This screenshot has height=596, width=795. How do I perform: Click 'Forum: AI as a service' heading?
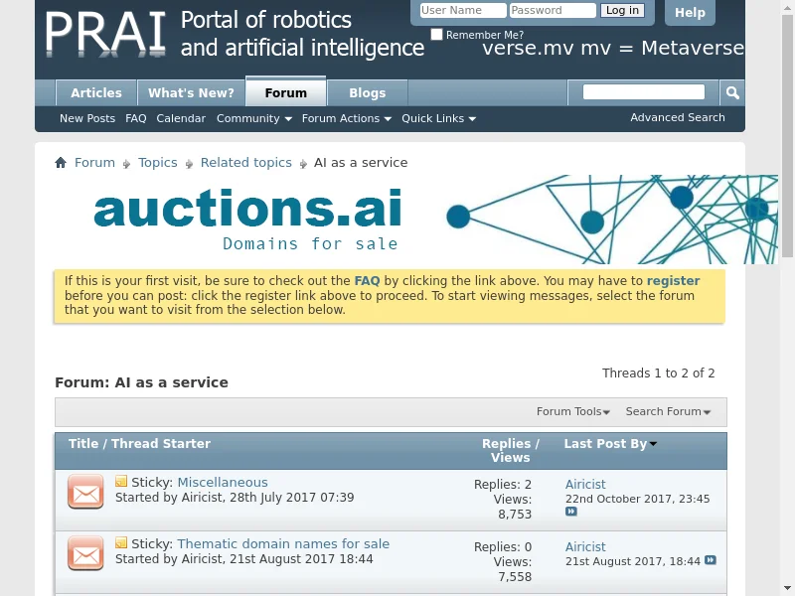(x=141, y=382)
